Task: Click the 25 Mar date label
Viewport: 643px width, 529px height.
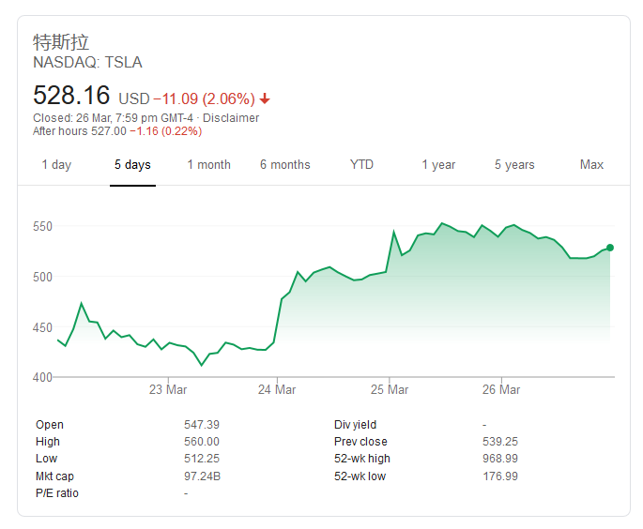Action: [390, 389]
